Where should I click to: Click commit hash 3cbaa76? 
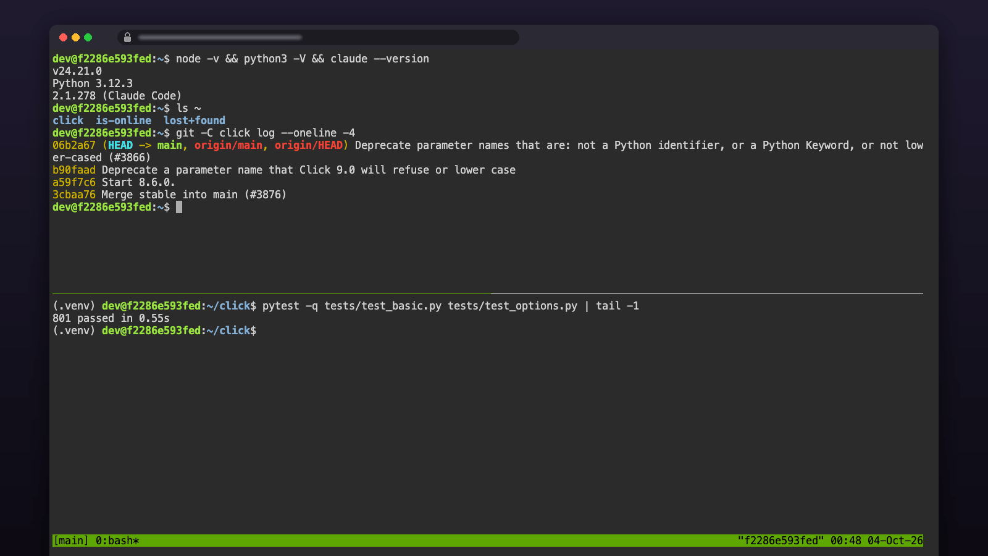pyautogui.click(x=74, y=195)
